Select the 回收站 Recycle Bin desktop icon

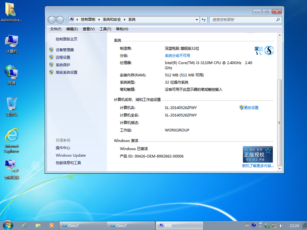(x=12, y=105)
